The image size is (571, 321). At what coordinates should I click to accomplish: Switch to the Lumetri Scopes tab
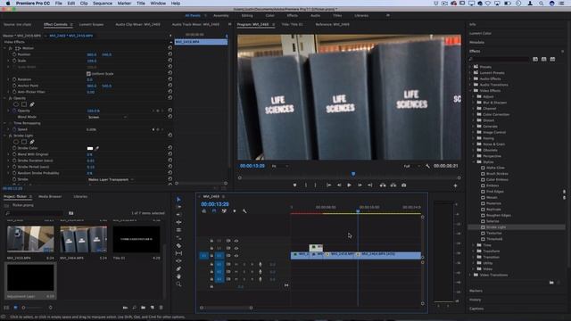point(91,24)
